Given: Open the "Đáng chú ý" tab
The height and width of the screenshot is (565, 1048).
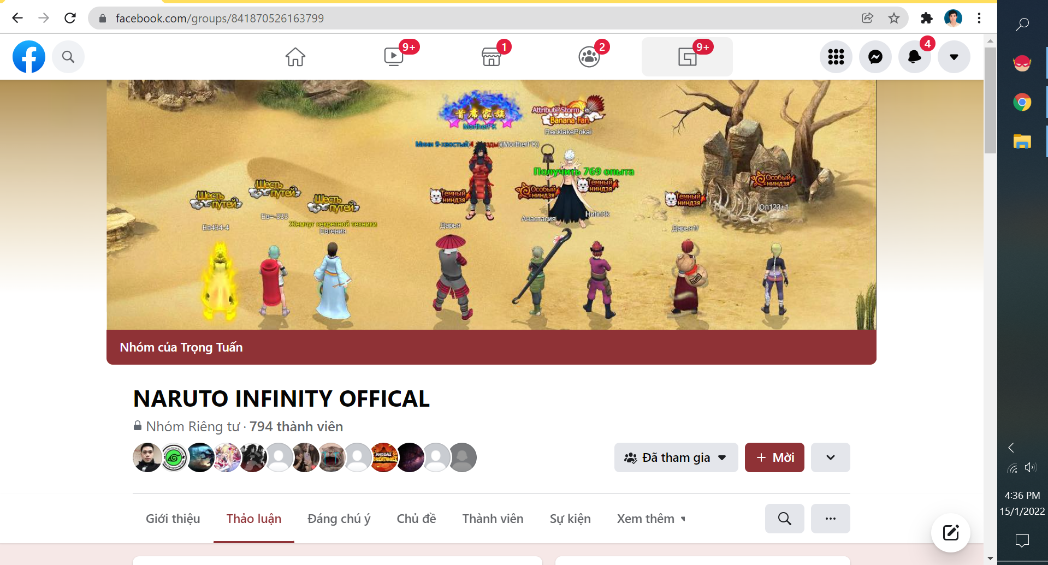Looking at the screenshot, I should tap(339, 519).
